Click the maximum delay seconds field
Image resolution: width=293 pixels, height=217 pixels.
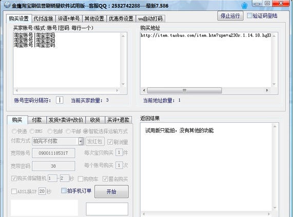click(x=65, y=179)
